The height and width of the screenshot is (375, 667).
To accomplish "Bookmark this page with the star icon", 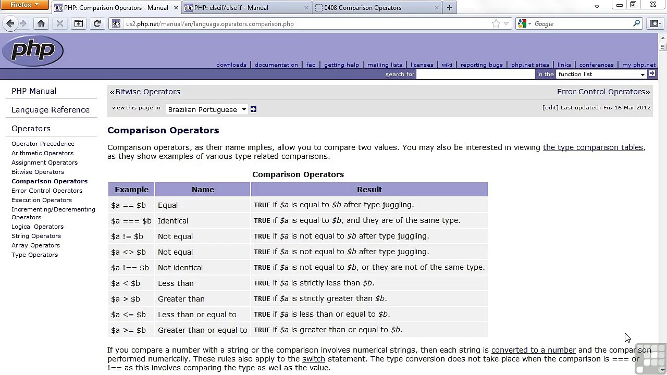I will coord(496,23).
